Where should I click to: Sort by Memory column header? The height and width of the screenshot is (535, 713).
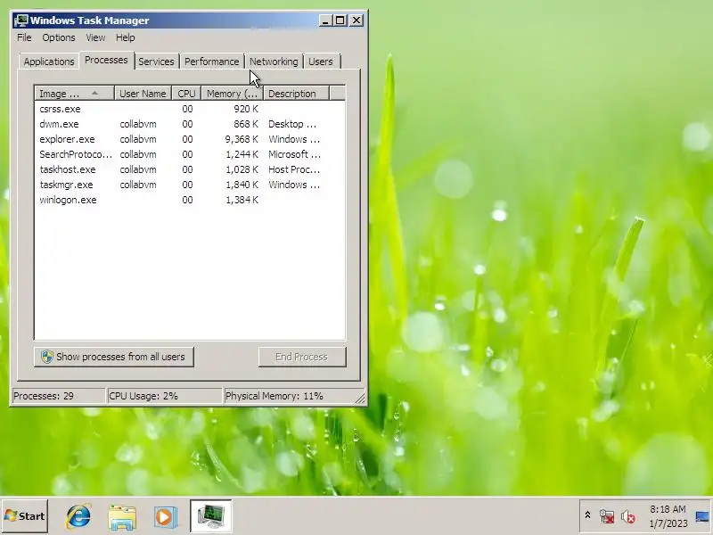pyautogui.click(x=233, y=94)
